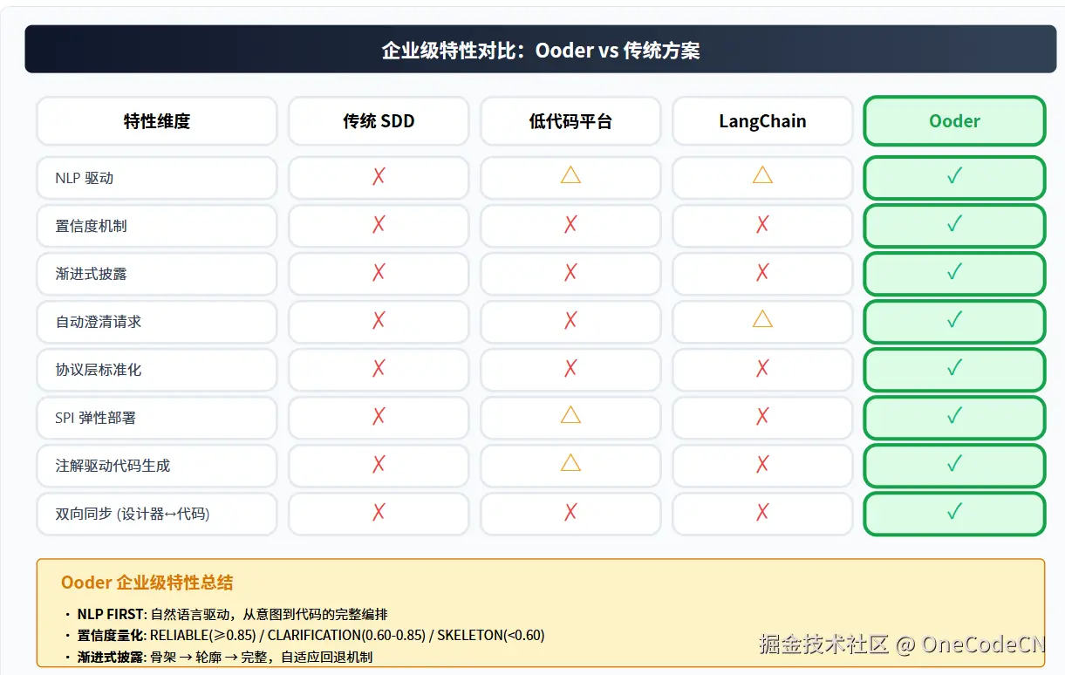Click the cross for 渐进式披露 under LangChain

tap(762, 273)
